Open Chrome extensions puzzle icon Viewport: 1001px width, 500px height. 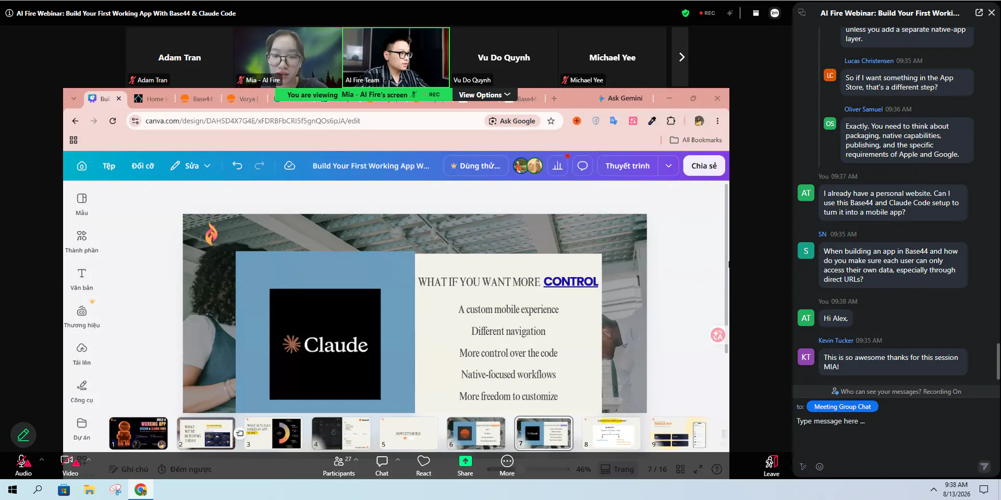point(671,121)
